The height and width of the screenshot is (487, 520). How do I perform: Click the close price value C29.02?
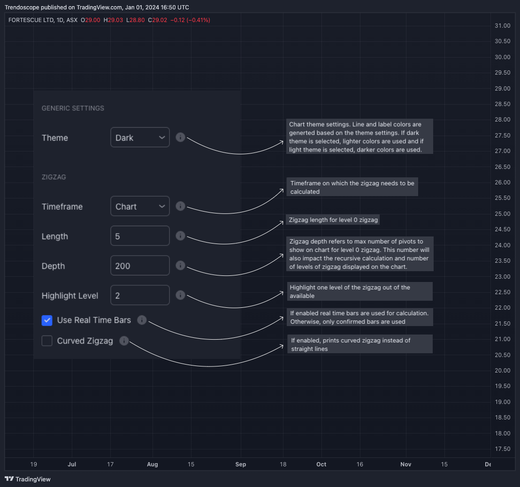pyautogui.click(x=158, y=20)
